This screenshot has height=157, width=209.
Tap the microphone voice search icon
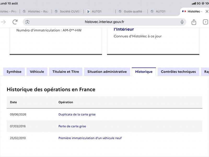tap(182, 22)
